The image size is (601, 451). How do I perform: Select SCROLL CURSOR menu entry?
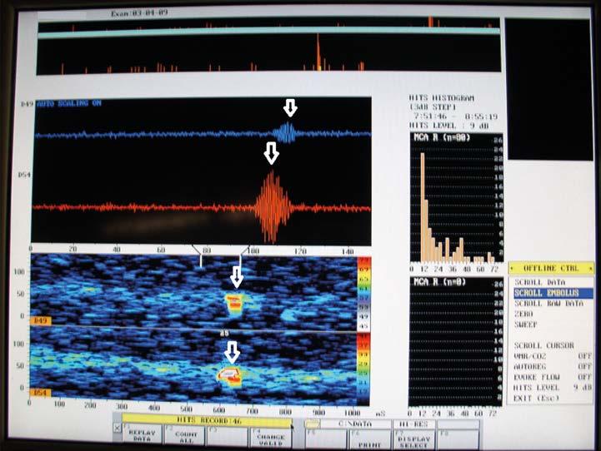tap(543, 345)
